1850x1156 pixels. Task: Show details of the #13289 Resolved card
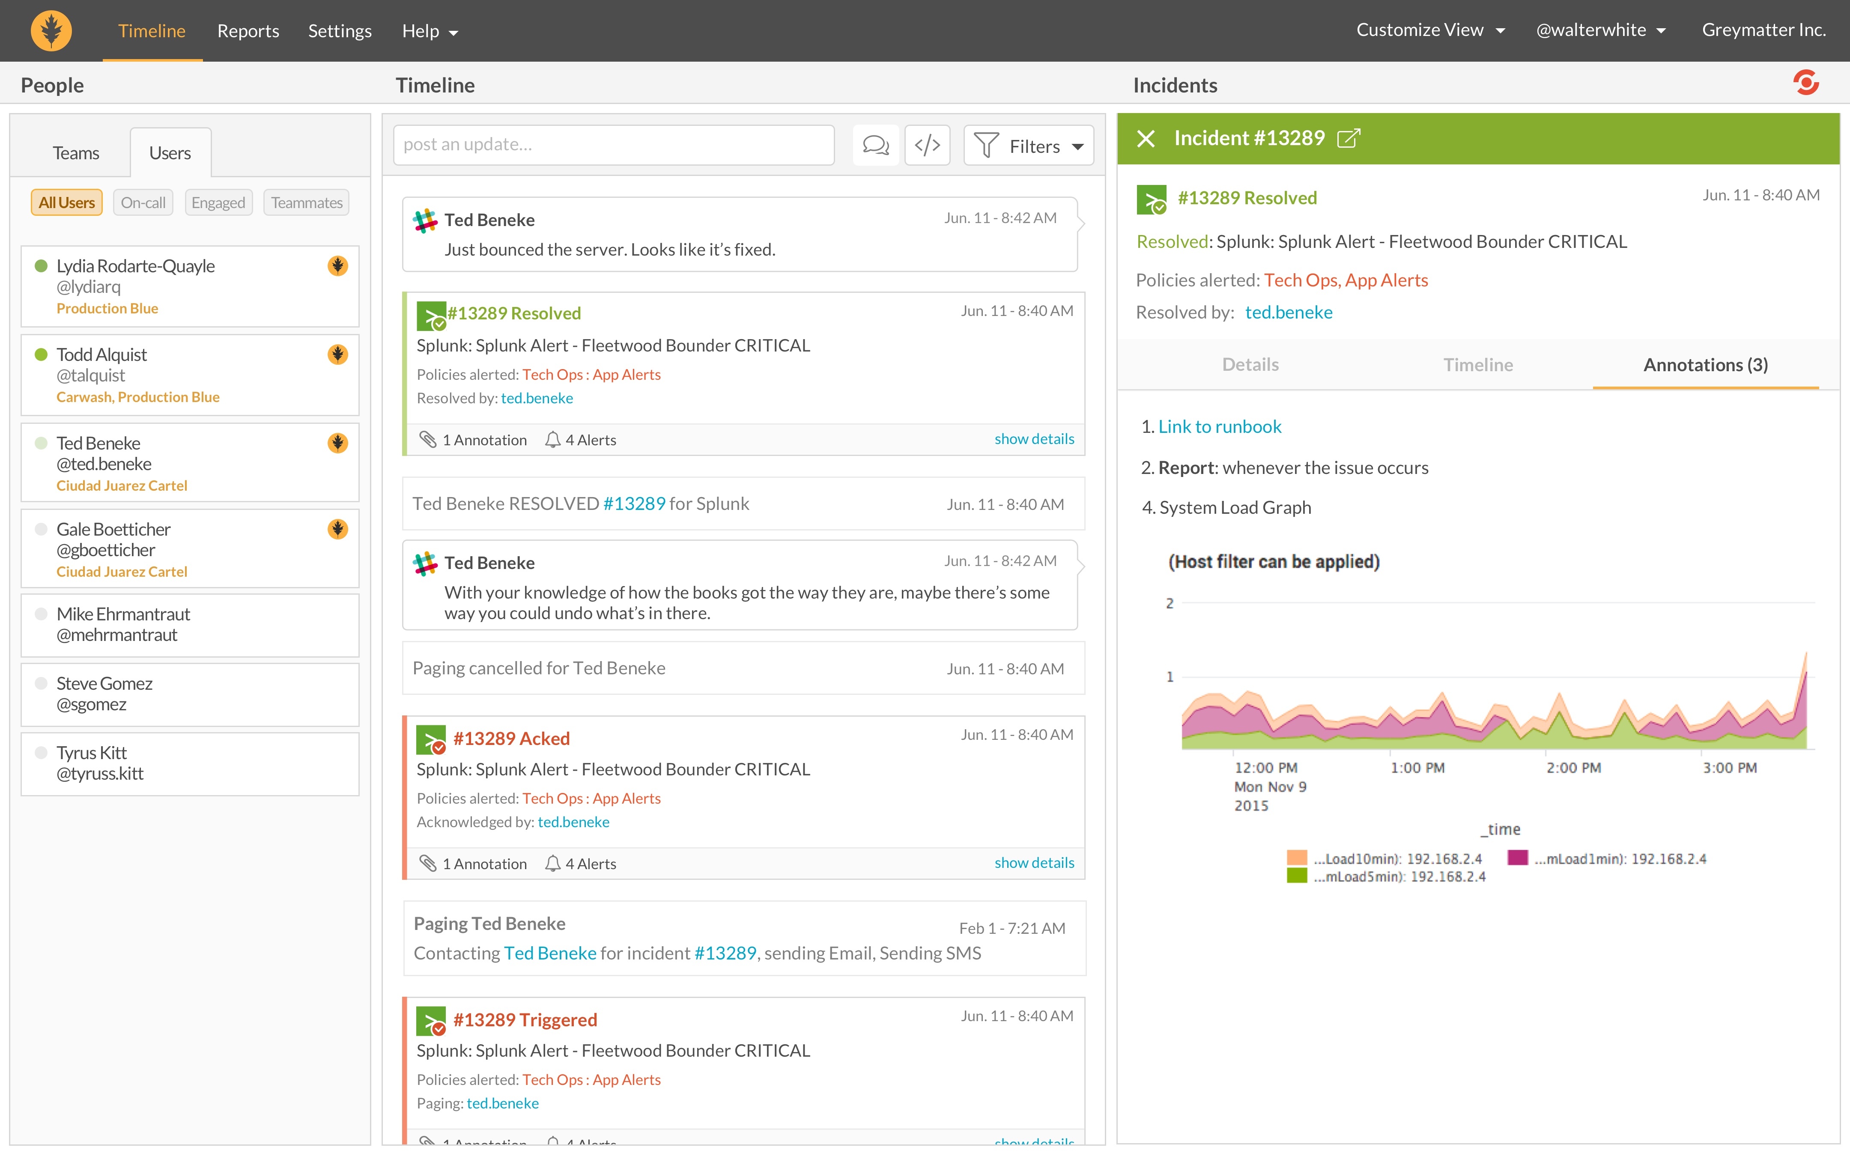(x=1033, y=439)
